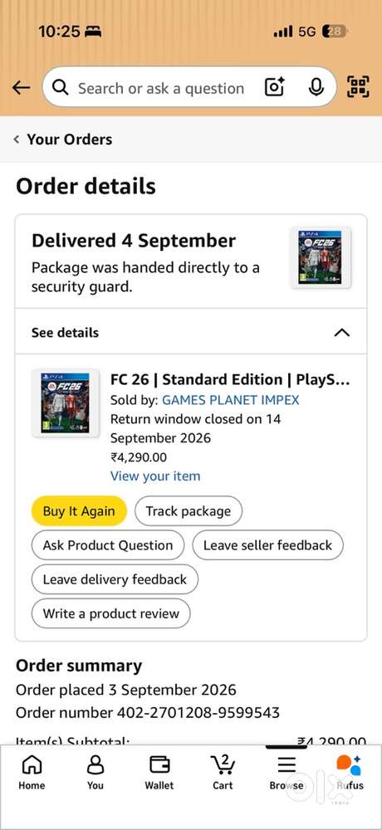Open View your item link
Viewport: 382px width, 830px height.
[x=155, y=476]
